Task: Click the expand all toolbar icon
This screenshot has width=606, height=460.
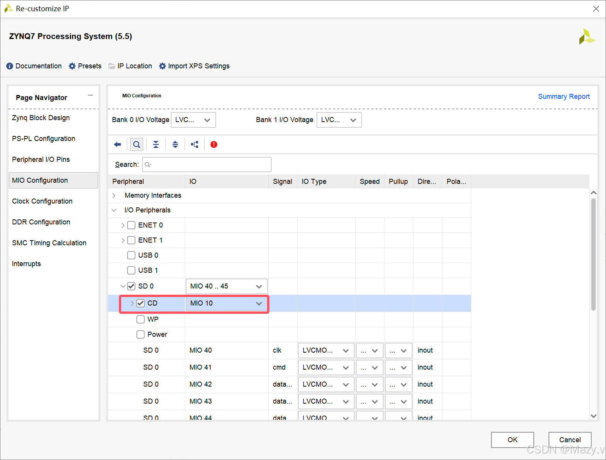Action: pos(175,144)
